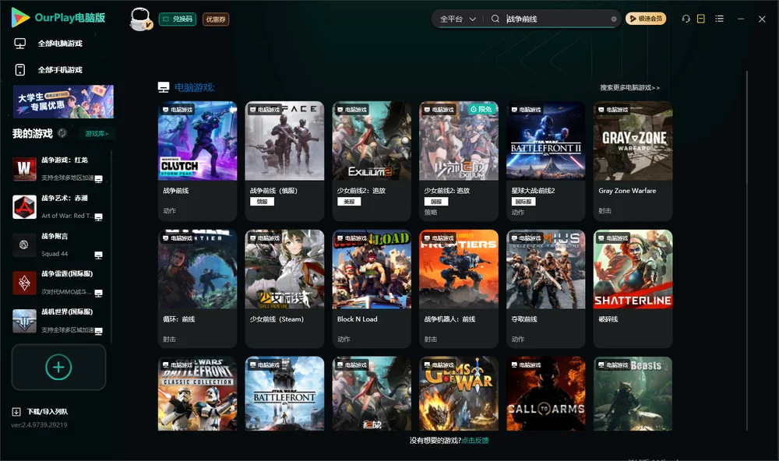Open Gray Zone Warfare game card
779x461 pixels.
(633, 161)
